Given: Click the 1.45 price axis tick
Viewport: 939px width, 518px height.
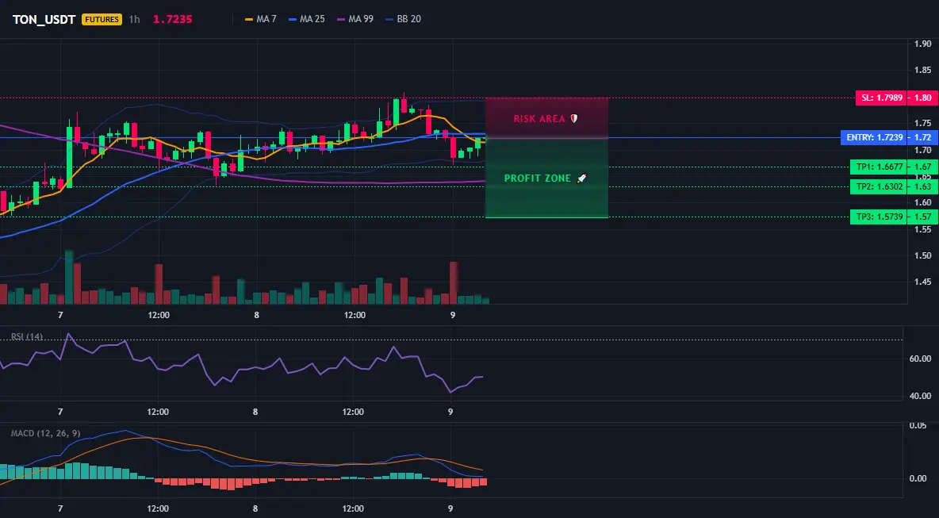Looking at the screenshot, I should (923, 282).
